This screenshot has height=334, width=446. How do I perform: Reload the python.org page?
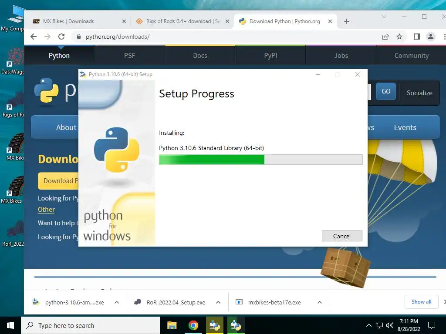coord(61,37)
